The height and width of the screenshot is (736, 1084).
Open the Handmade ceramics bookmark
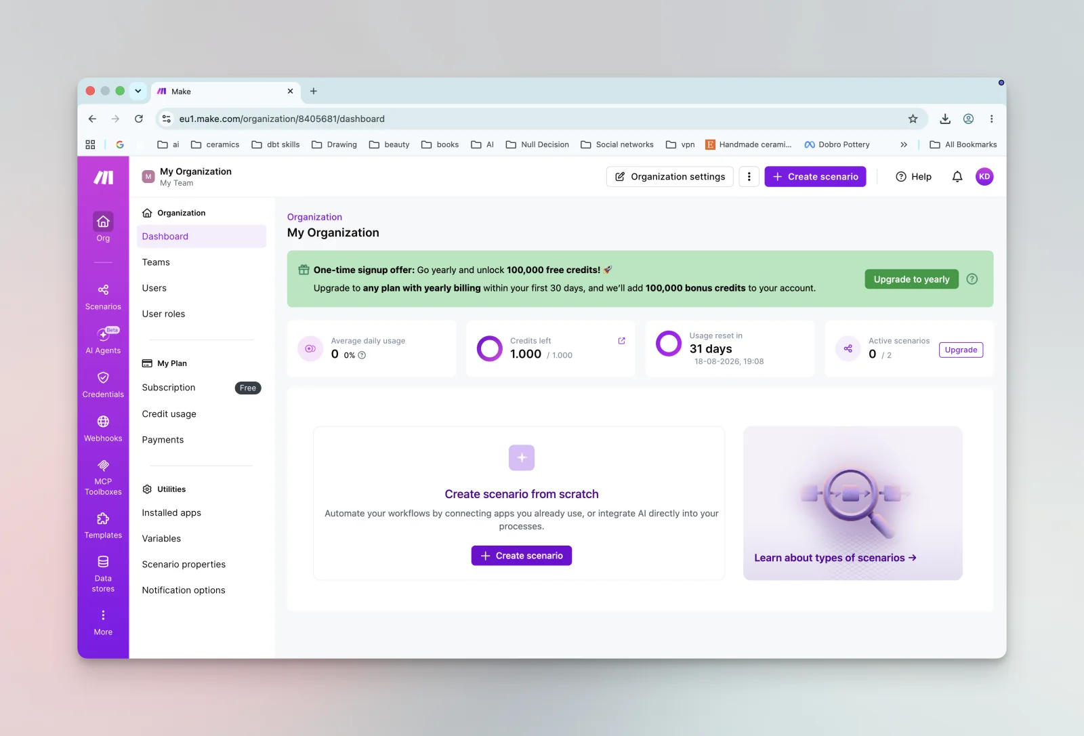tap(749, 144)
